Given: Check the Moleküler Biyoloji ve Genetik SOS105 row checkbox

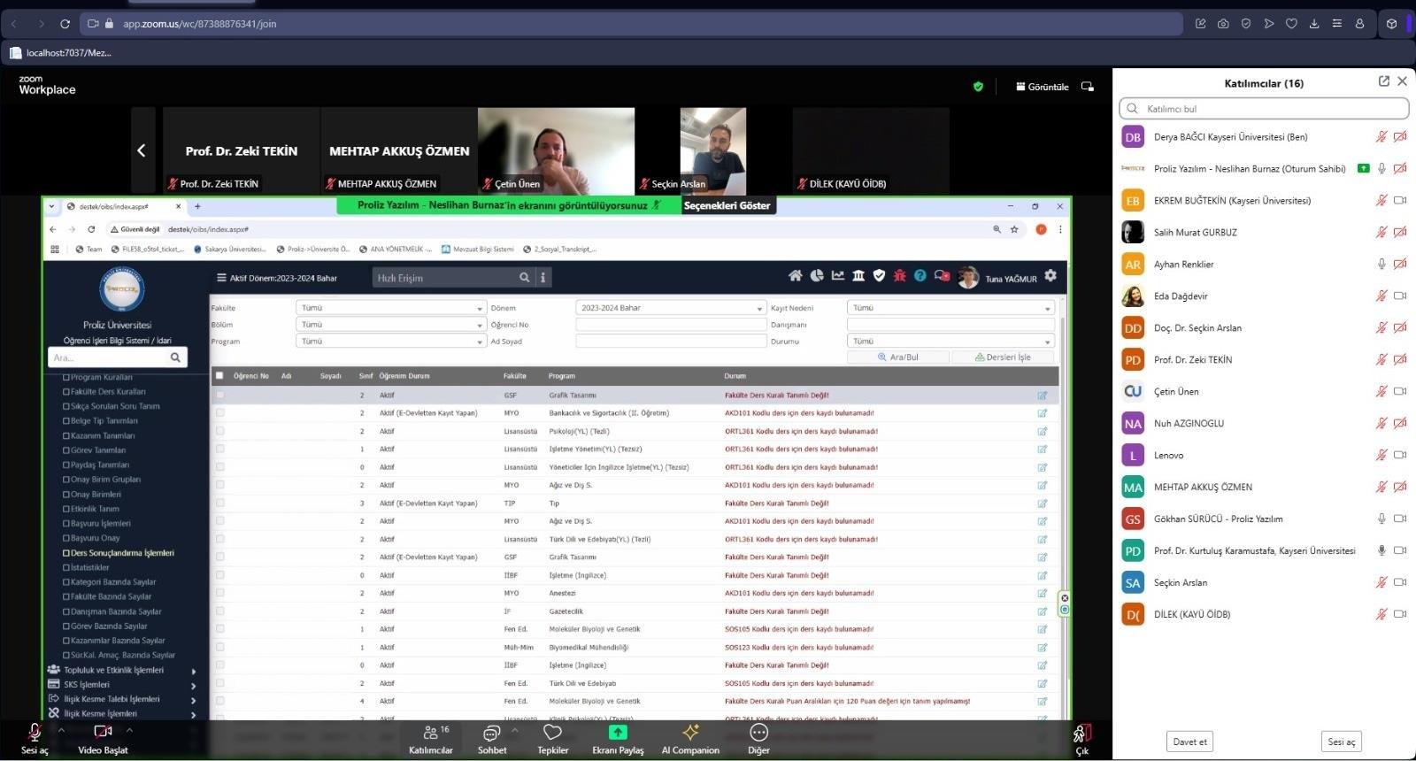Looking at the screenshot, I should [x=219, y=629].
